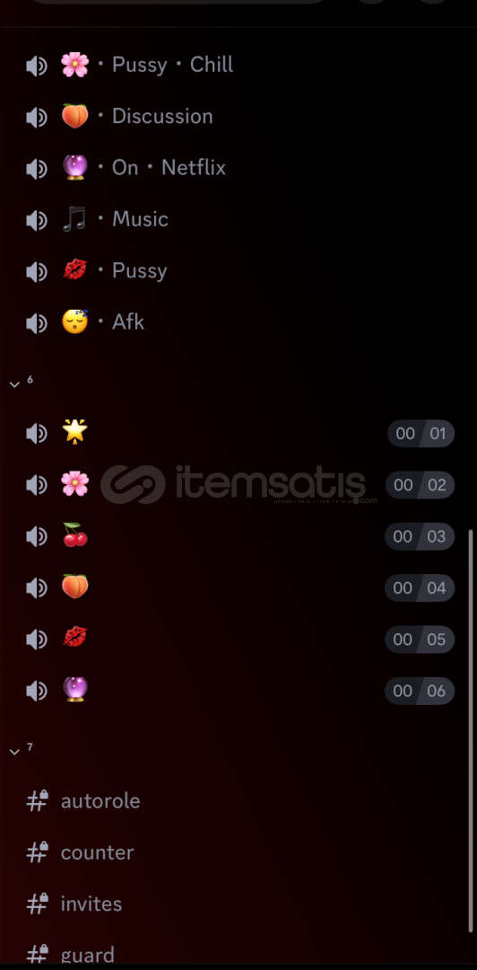Join the Afk voice channel
Image resolution: width=477 pixels, height=970 pixels.
(238, 322)
